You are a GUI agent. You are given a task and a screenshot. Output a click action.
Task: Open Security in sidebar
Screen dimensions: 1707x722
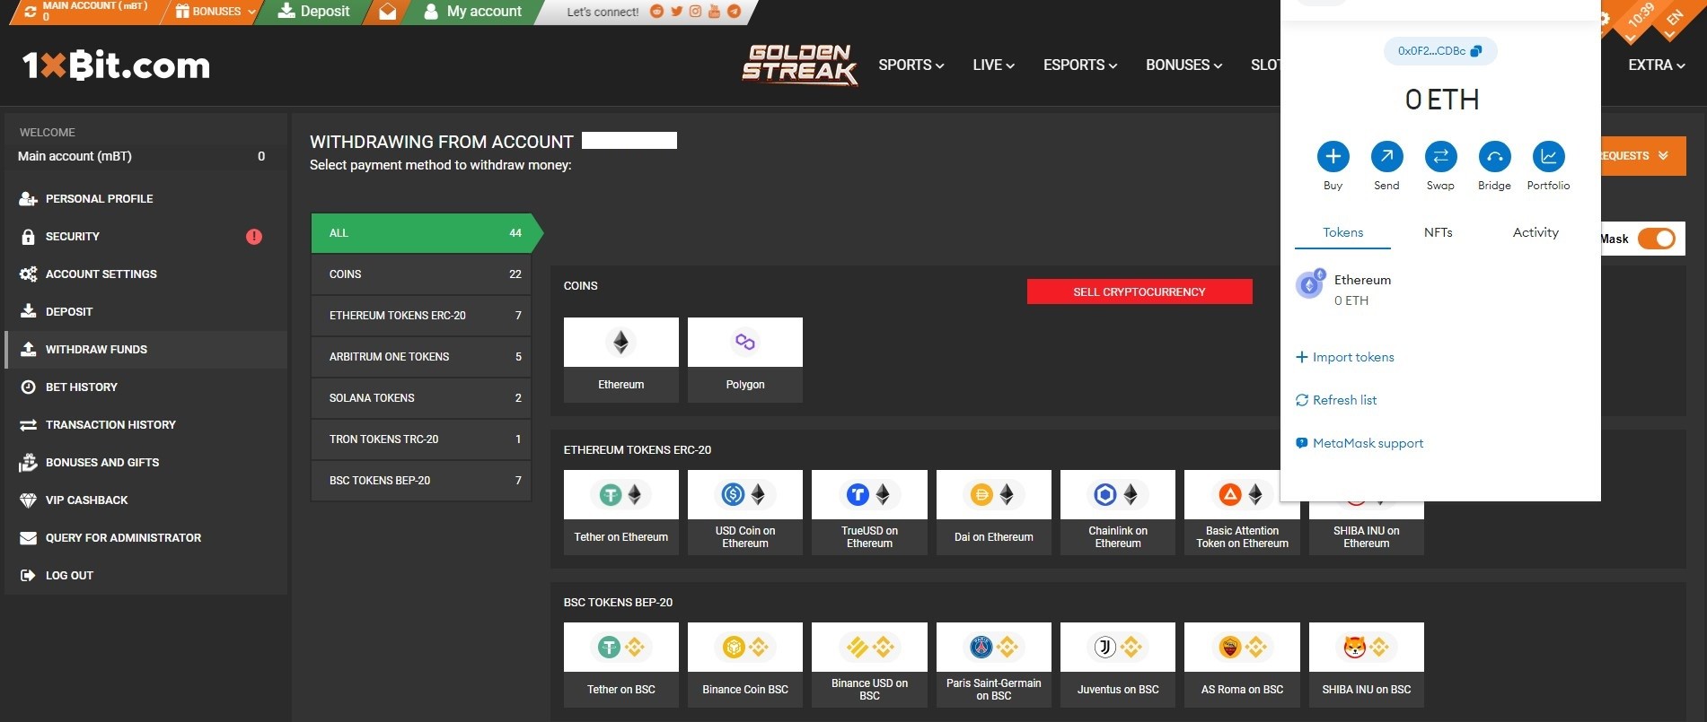(145, 237)
